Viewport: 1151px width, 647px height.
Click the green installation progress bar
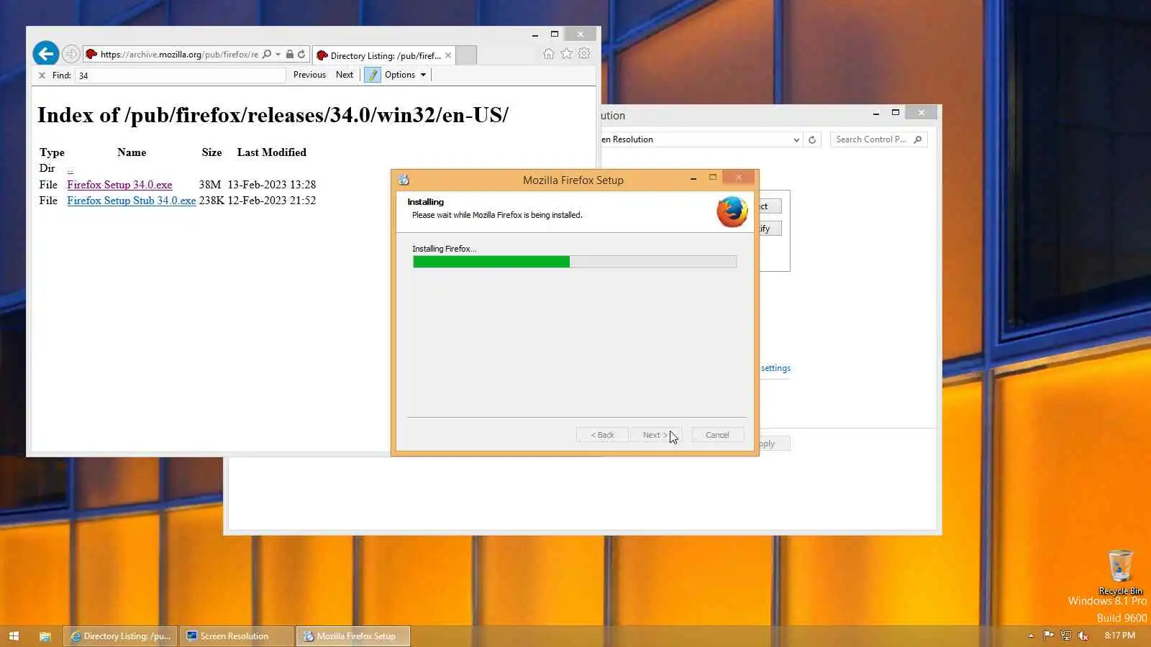point(574,262)
